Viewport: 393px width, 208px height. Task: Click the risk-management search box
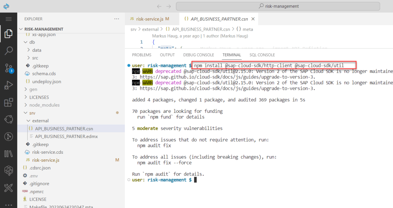click(x=278, y=6)
